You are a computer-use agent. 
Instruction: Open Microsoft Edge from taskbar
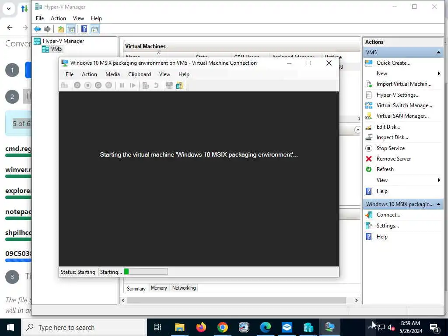point(266,327)
